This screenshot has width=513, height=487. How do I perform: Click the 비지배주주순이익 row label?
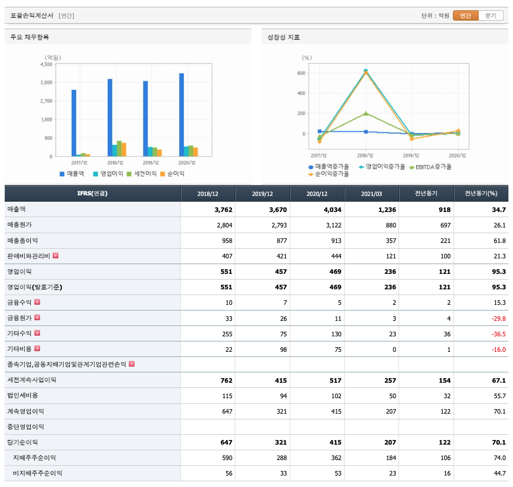pos(37,473)
